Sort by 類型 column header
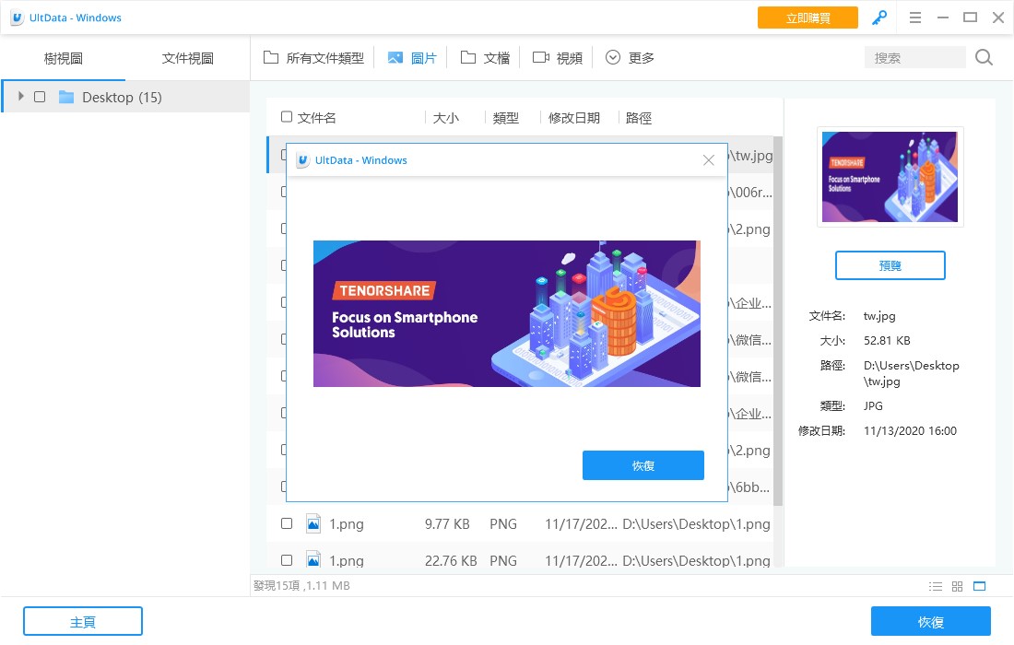The width and height of the screenshot is (1014, 645). (x=506, y=118)
